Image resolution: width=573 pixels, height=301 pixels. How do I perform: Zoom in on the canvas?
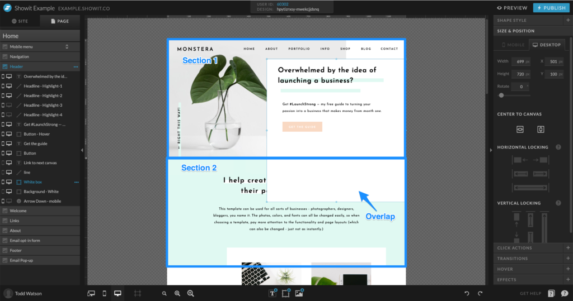tap(191, 293)
